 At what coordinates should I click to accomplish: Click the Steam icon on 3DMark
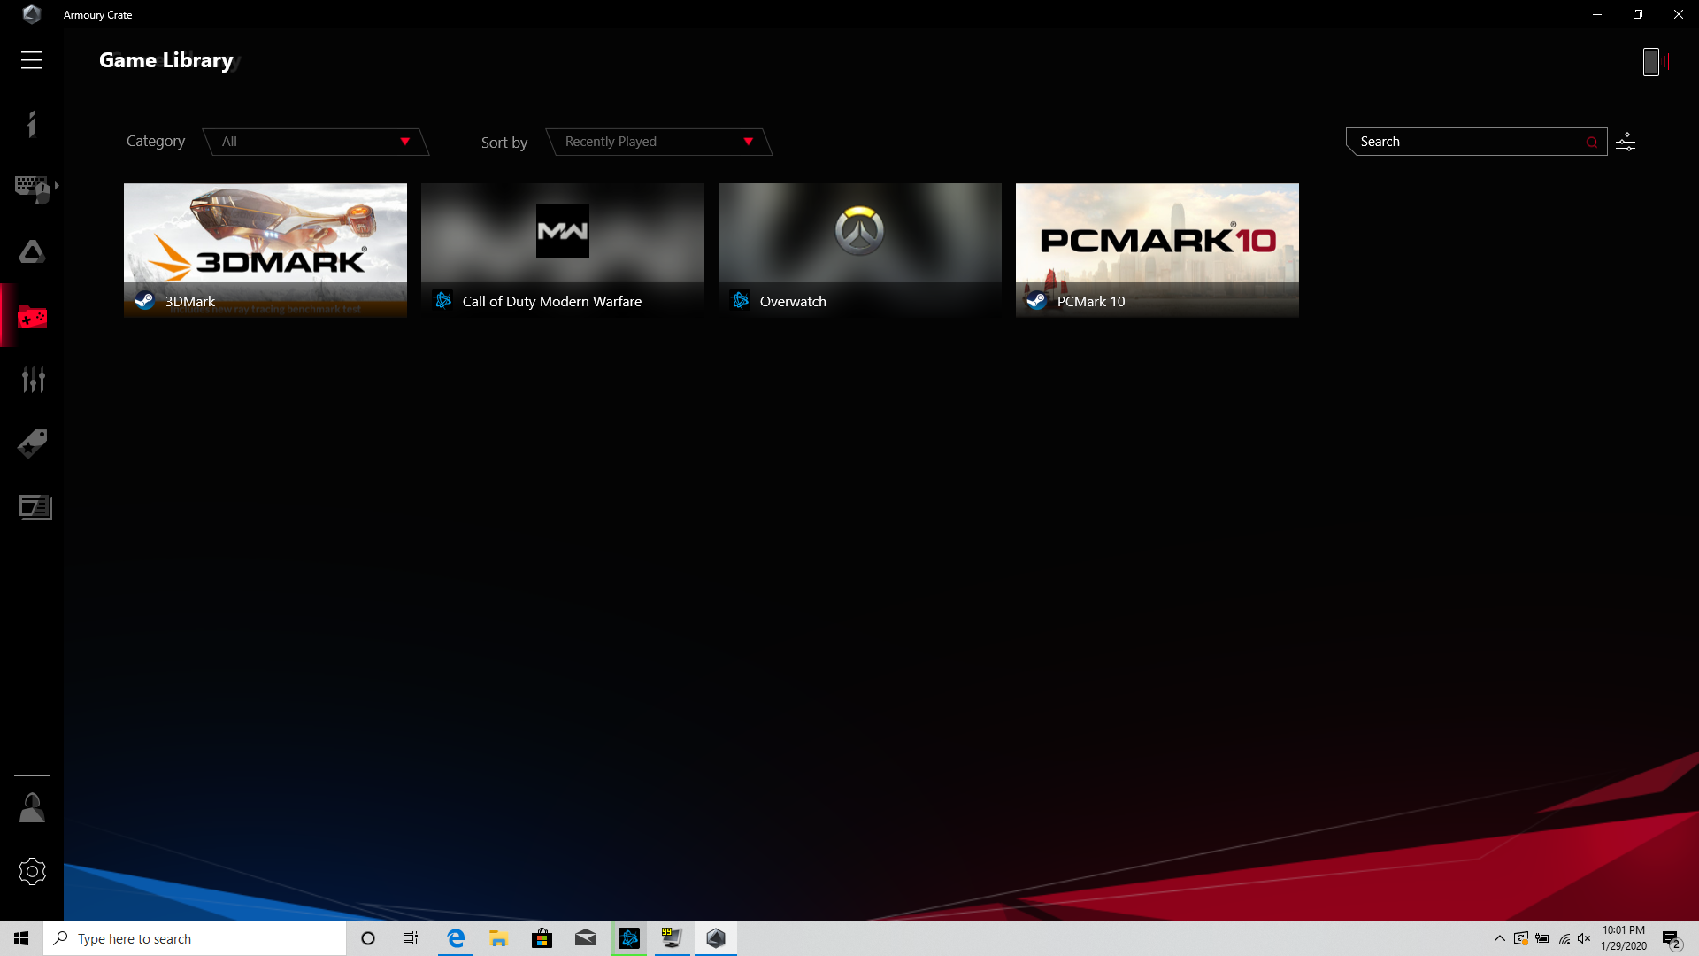pyautogui.click(x=145, y=301)
